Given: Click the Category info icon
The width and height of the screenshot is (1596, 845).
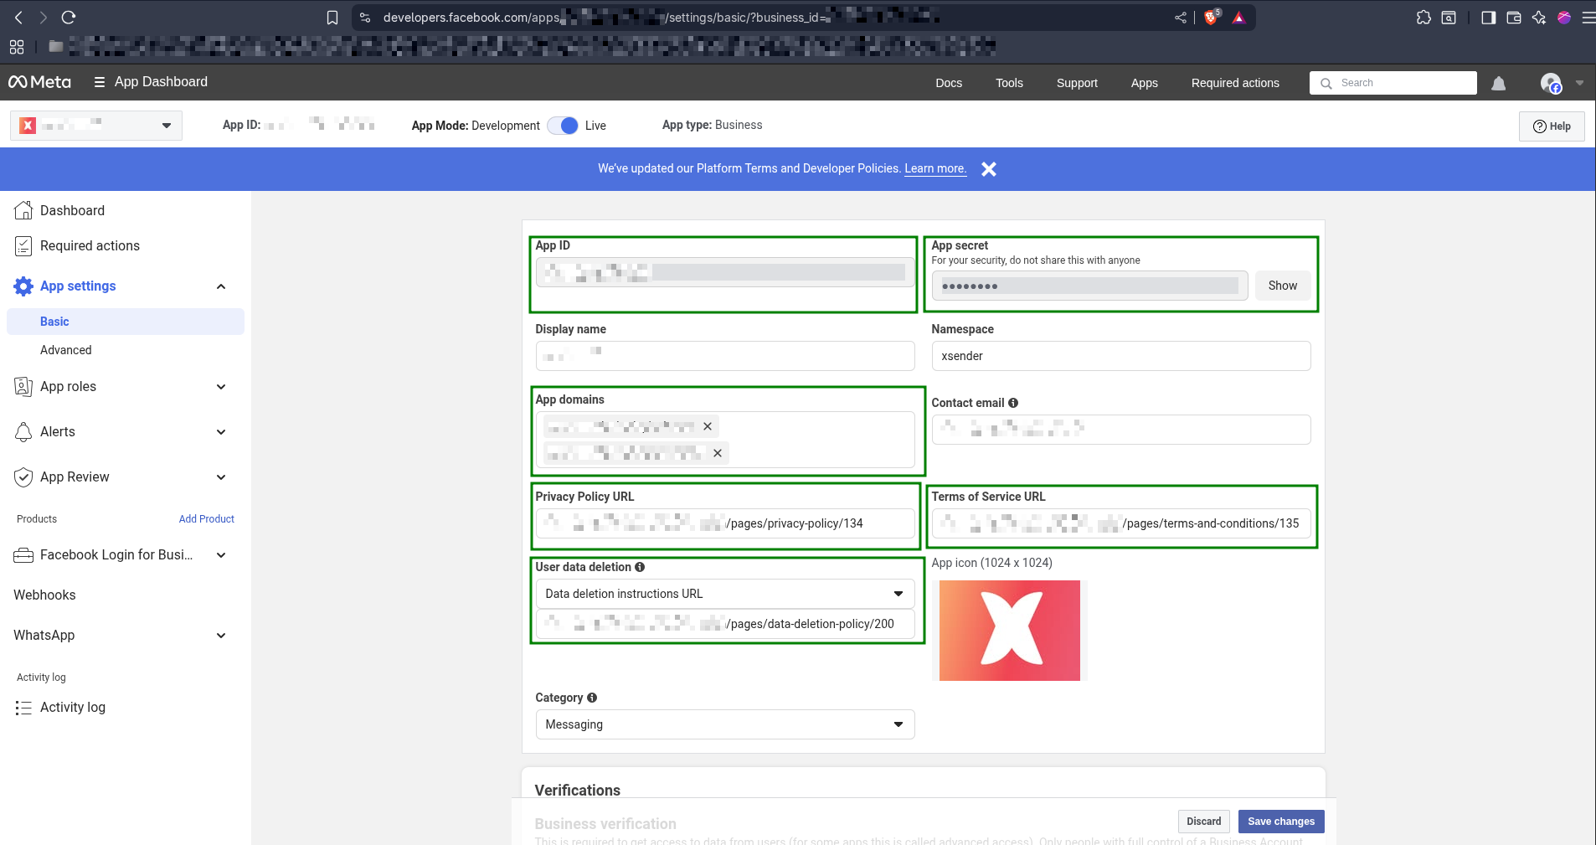Looking at the screenshot, I should point(592,698).
